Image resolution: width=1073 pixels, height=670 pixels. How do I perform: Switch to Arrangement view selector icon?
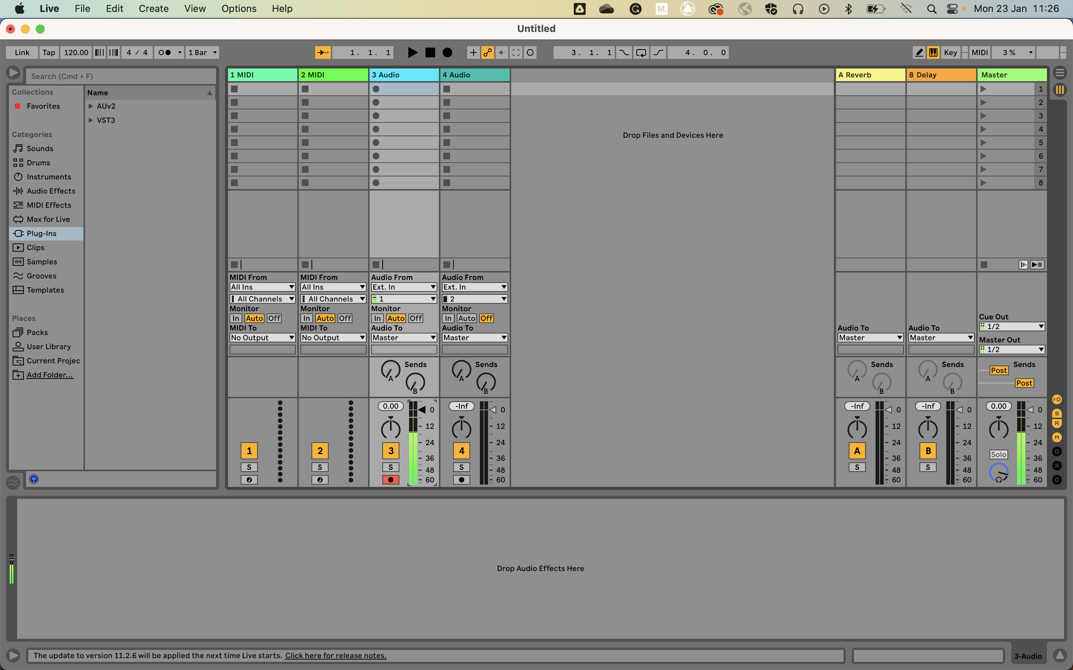[1060, 73]
